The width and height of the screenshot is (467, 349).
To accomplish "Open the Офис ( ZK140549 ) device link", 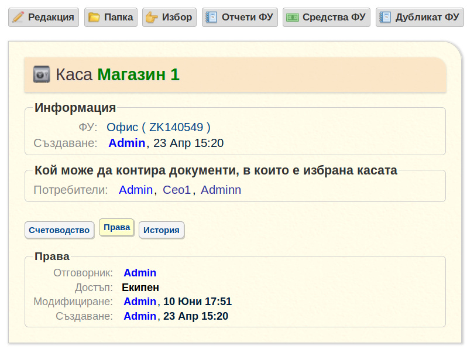I will pos(159,127).
